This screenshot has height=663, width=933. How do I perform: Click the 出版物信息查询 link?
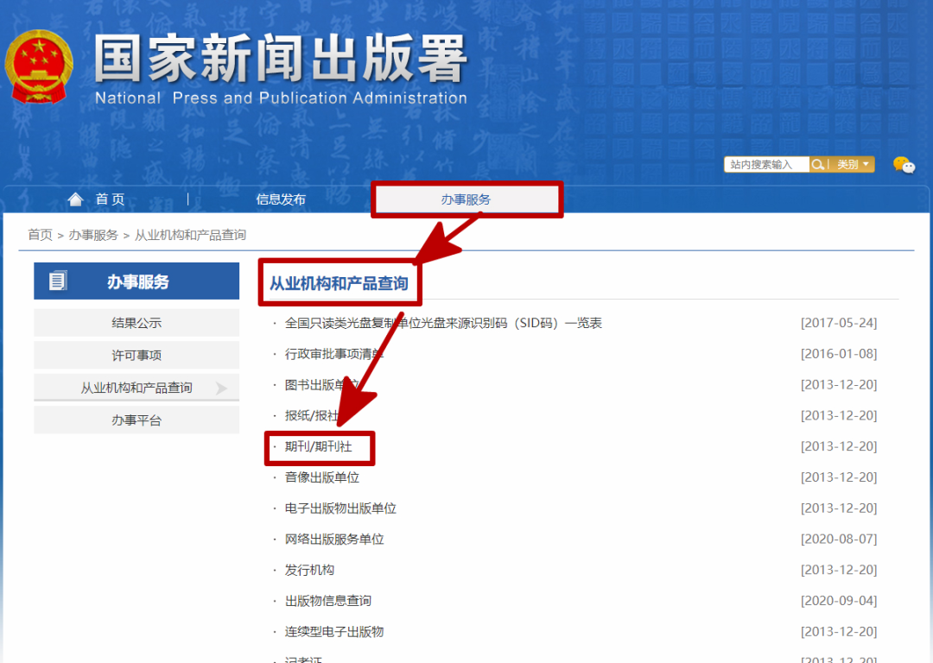click(x=328, y=601)
